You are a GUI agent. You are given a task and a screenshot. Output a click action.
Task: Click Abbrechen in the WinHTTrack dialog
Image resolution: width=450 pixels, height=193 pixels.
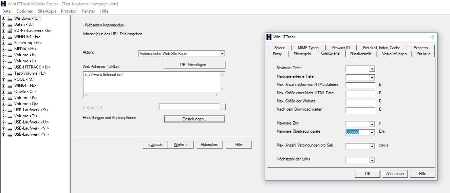click(395, 174)
